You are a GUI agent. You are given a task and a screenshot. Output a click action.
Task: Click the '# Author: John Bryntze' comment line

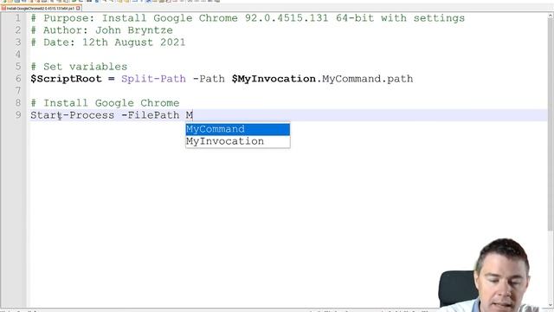point(102,30)
